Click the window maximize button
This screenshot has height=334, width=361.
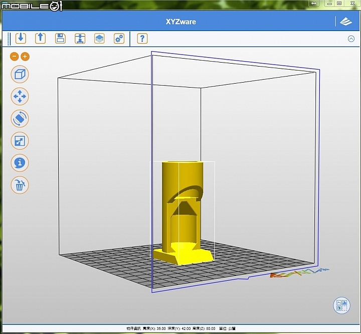(x=339, y=3)
